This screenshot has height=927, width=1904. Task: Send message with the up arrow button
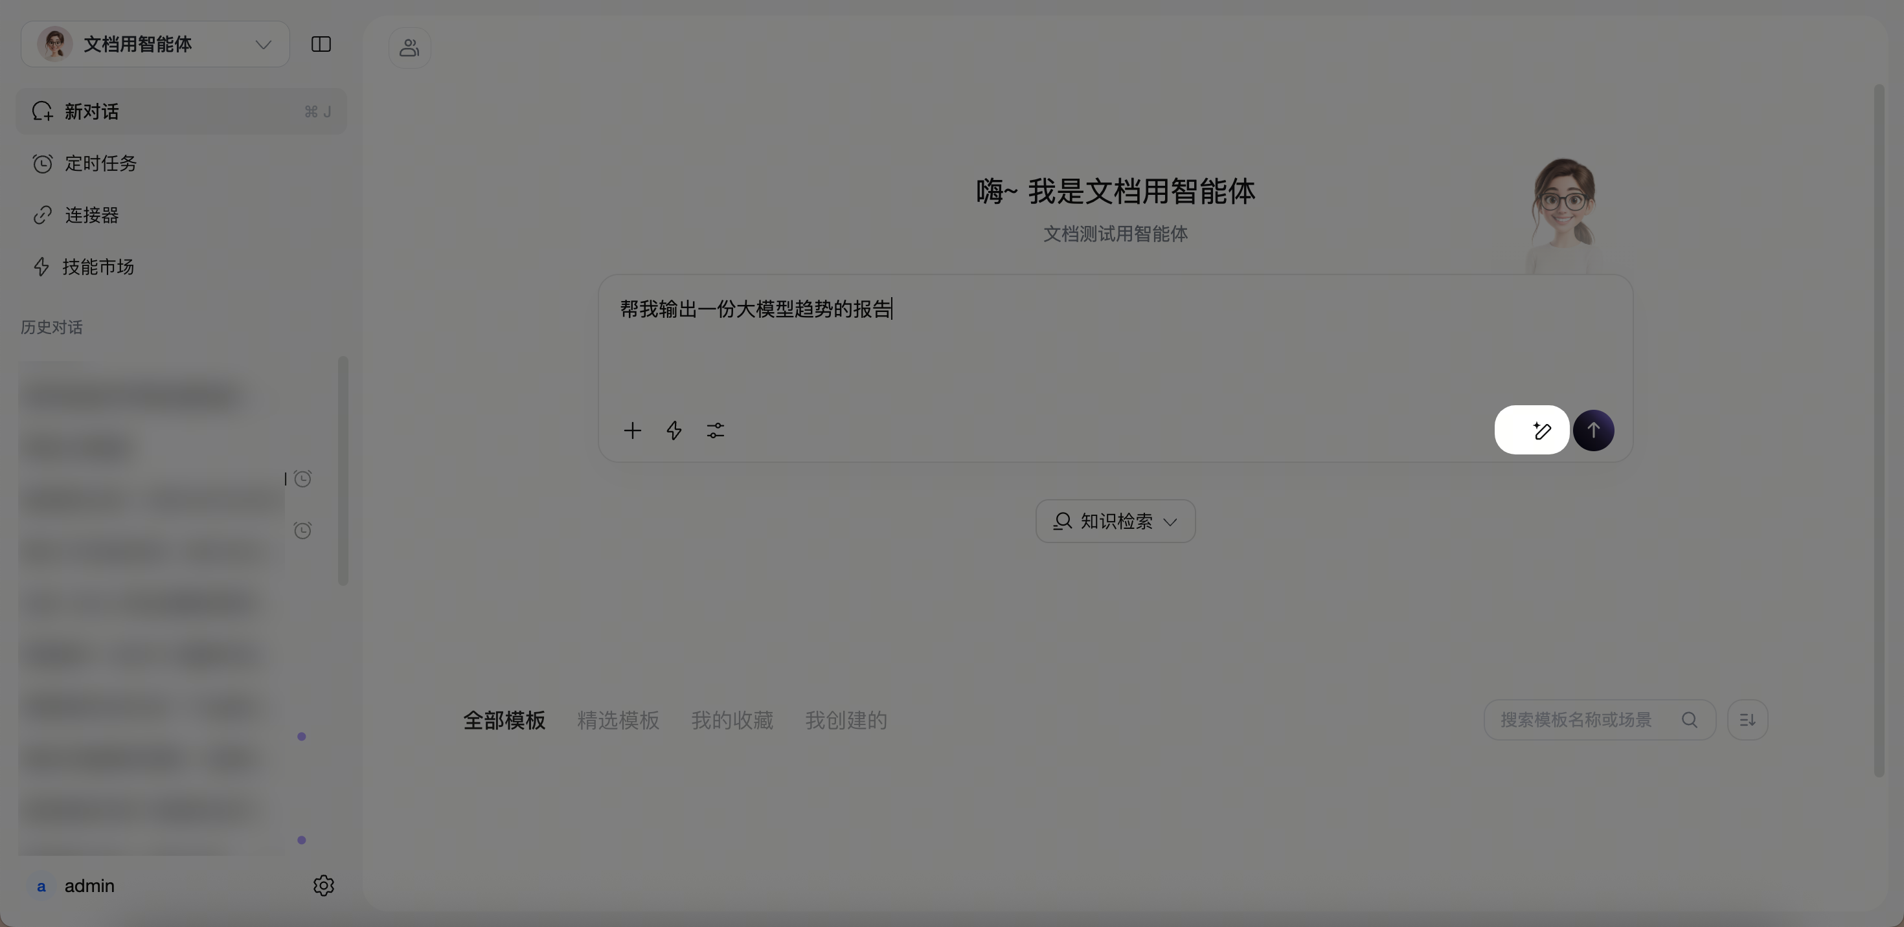pos(1594,430)
